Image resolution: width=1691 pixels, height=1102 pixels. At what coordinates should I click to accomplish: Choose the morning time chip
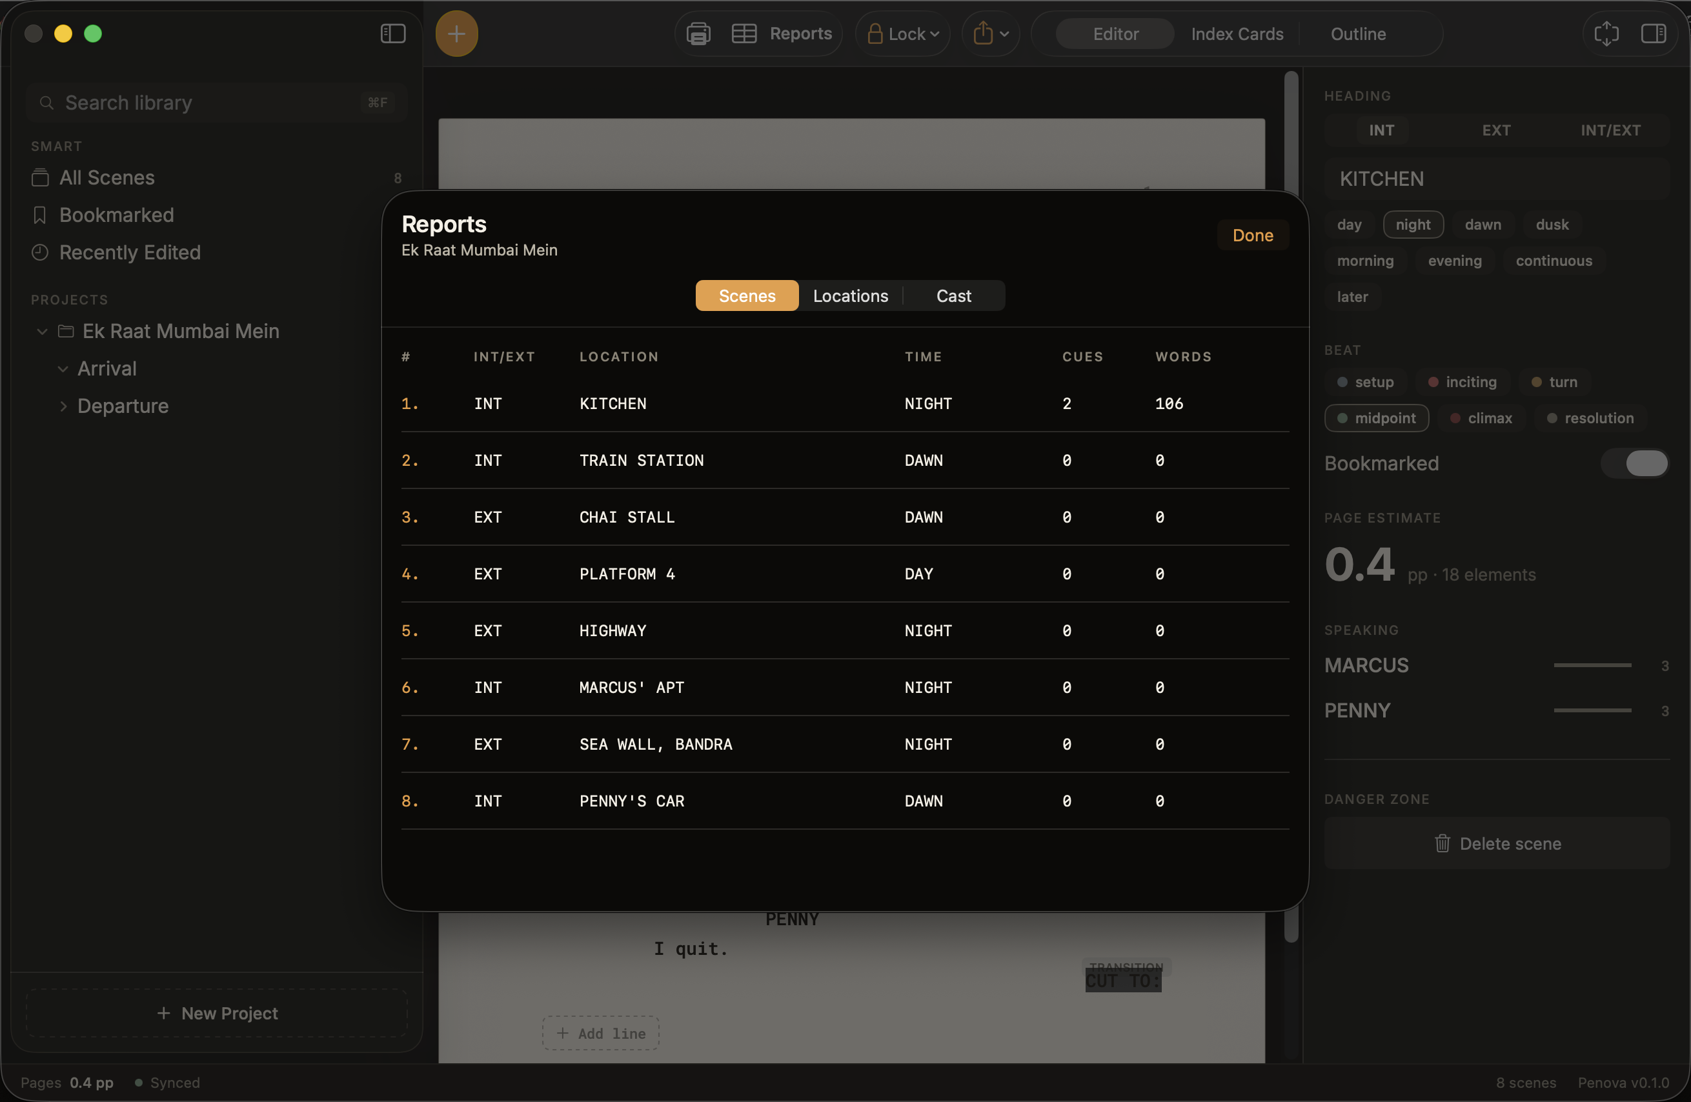(1365, 261)
